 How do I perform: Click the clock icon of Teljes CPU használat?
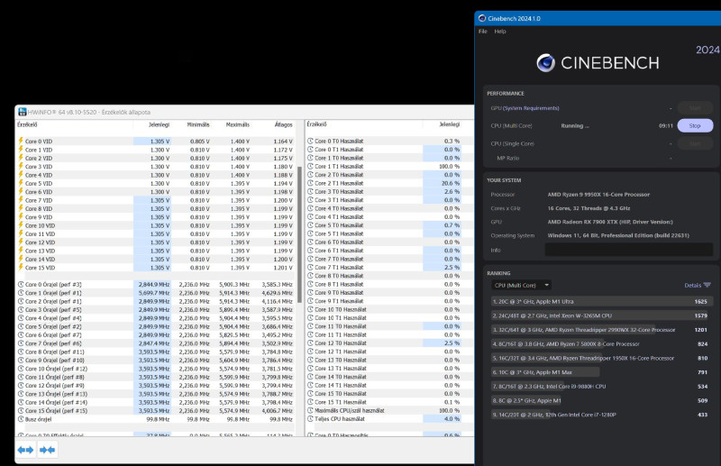click(x=310, y=418)
